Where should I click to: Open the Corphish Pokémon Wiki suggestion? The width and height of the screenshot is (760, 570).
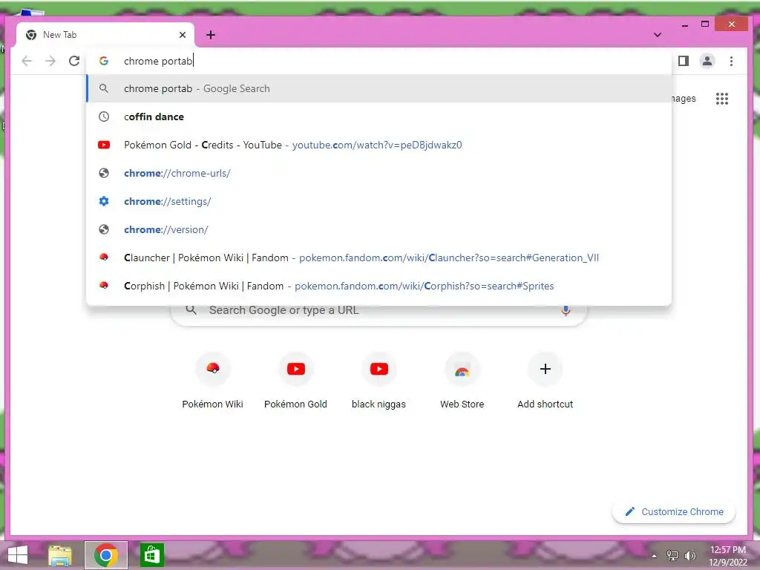point(379,286)
